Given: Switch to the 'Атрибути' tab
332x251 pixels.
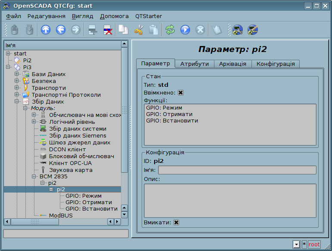Looking at the screenshot, I should pyautogui.click(x=194, y=64).
